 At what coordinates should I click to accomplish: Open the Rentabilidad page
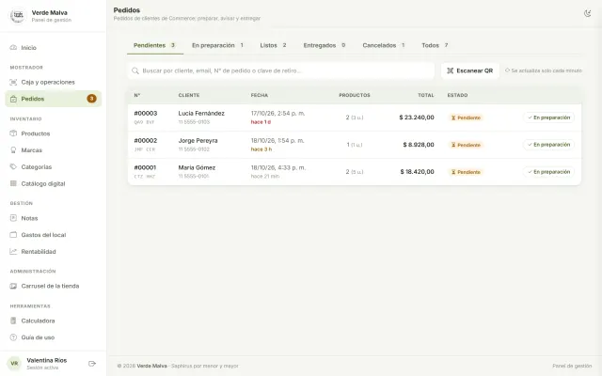[x=54, y=251]
